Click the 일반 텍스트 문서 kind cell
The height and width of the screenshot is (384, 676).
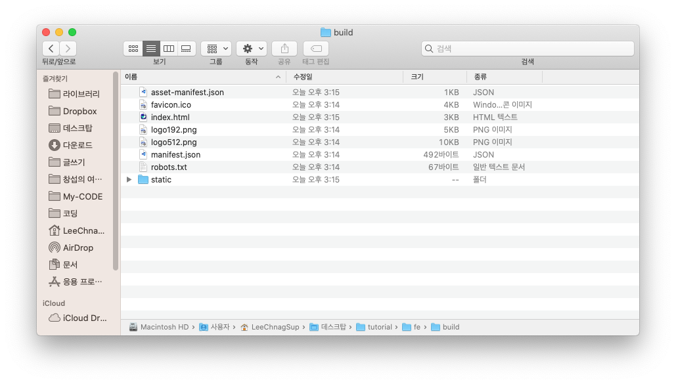click(x=499, y=167)
